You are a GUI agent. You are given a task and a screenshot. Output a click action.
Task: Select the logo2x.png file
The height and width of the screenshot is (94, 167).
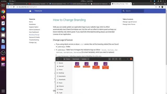(86, 65)
